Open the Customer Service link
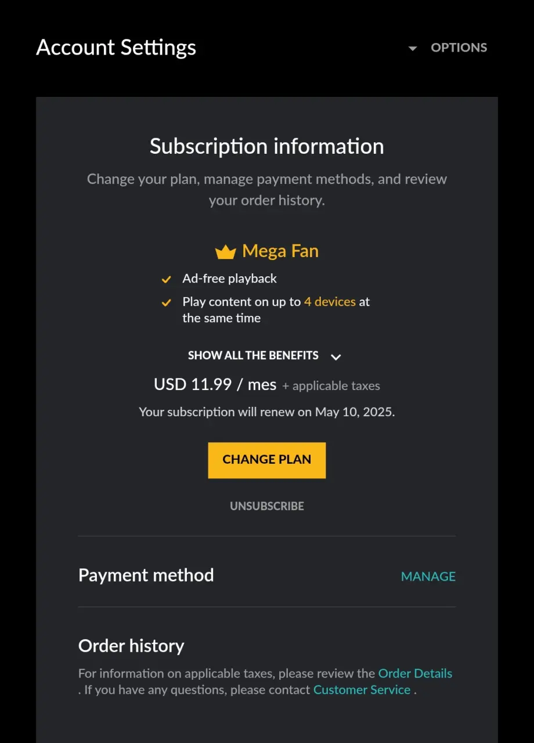This screenshot has height=743, width=534. click(362, 690)
